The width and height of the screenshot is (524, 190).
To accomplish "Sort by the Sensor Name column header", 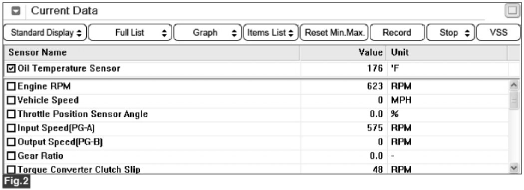I will point(152,52).
